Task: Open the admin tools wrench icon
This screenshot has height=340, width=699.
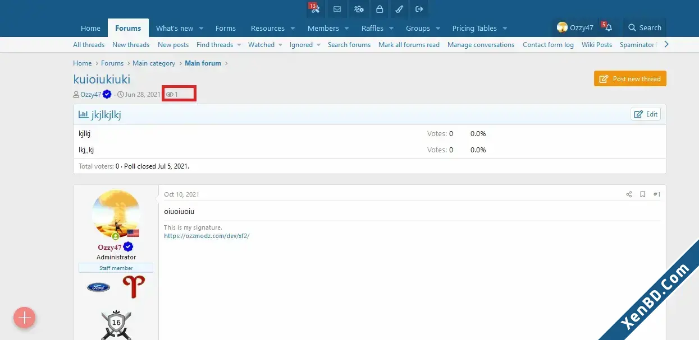Action: coord(314,9)
